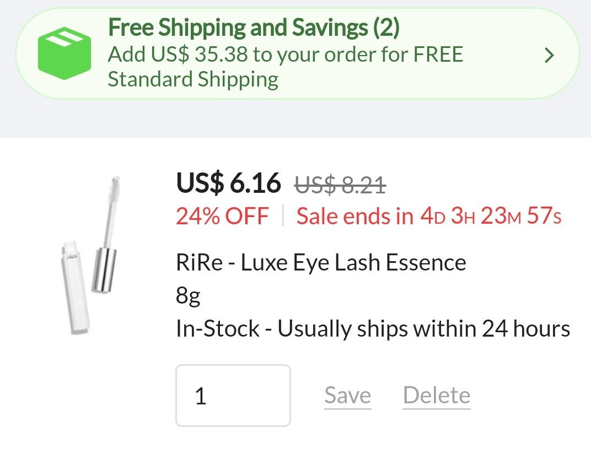The image size is (591, 449).
Task: Click the 24 hours shipping estimate text
Action: coord(526,329)
